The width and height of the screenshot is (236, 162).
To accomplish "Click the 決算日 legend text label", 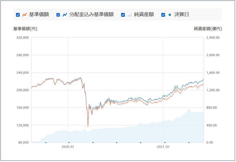I will click(182, 14).
